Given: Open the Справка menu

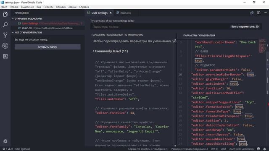Looking at the screenshot, I should (x=84, y=7).
